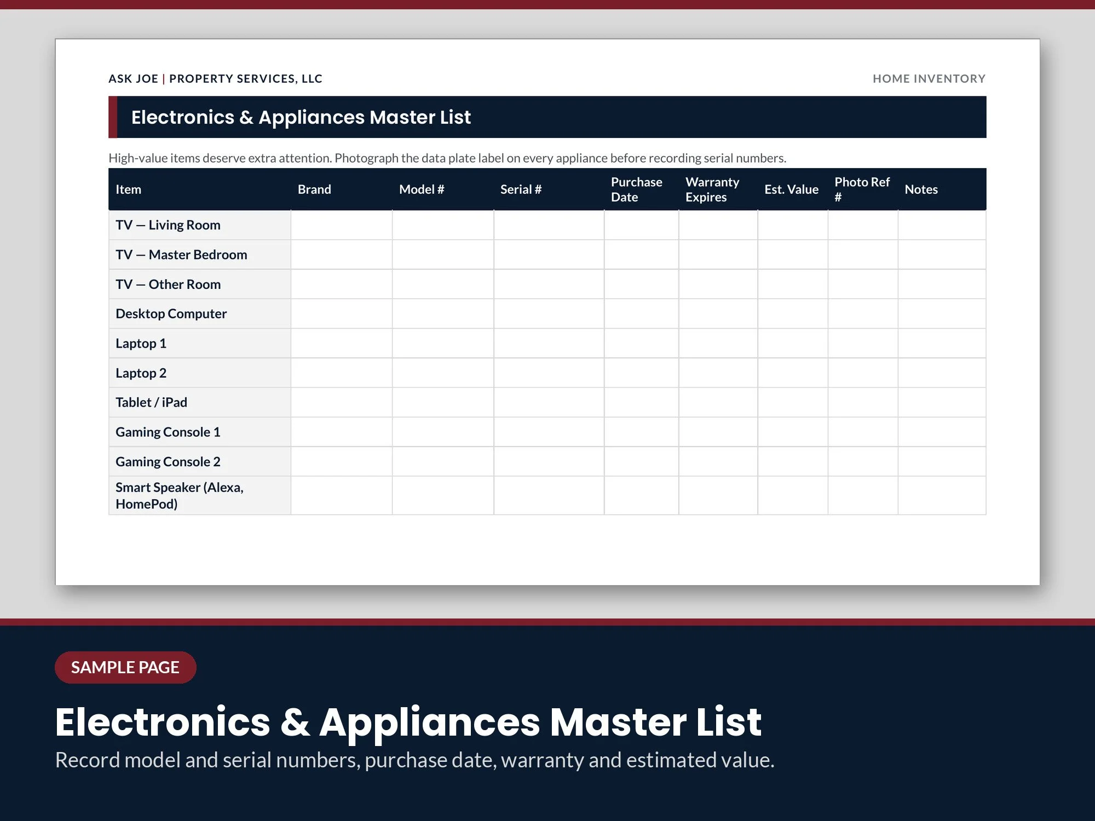Image resolution: width=1095 pixels, height=821 pixels.
Task: Click the Serial # cell for Desktop Computer
Action: (x=549, y=314)
